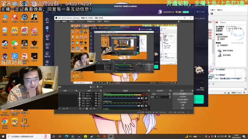Hide the 文本 (GDI+) 4 source
This screenshot has width=248, height=139.
96,96
